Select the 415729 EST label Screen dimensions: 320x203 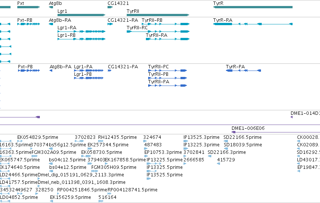pyautogui.click(x=226, y=160)
